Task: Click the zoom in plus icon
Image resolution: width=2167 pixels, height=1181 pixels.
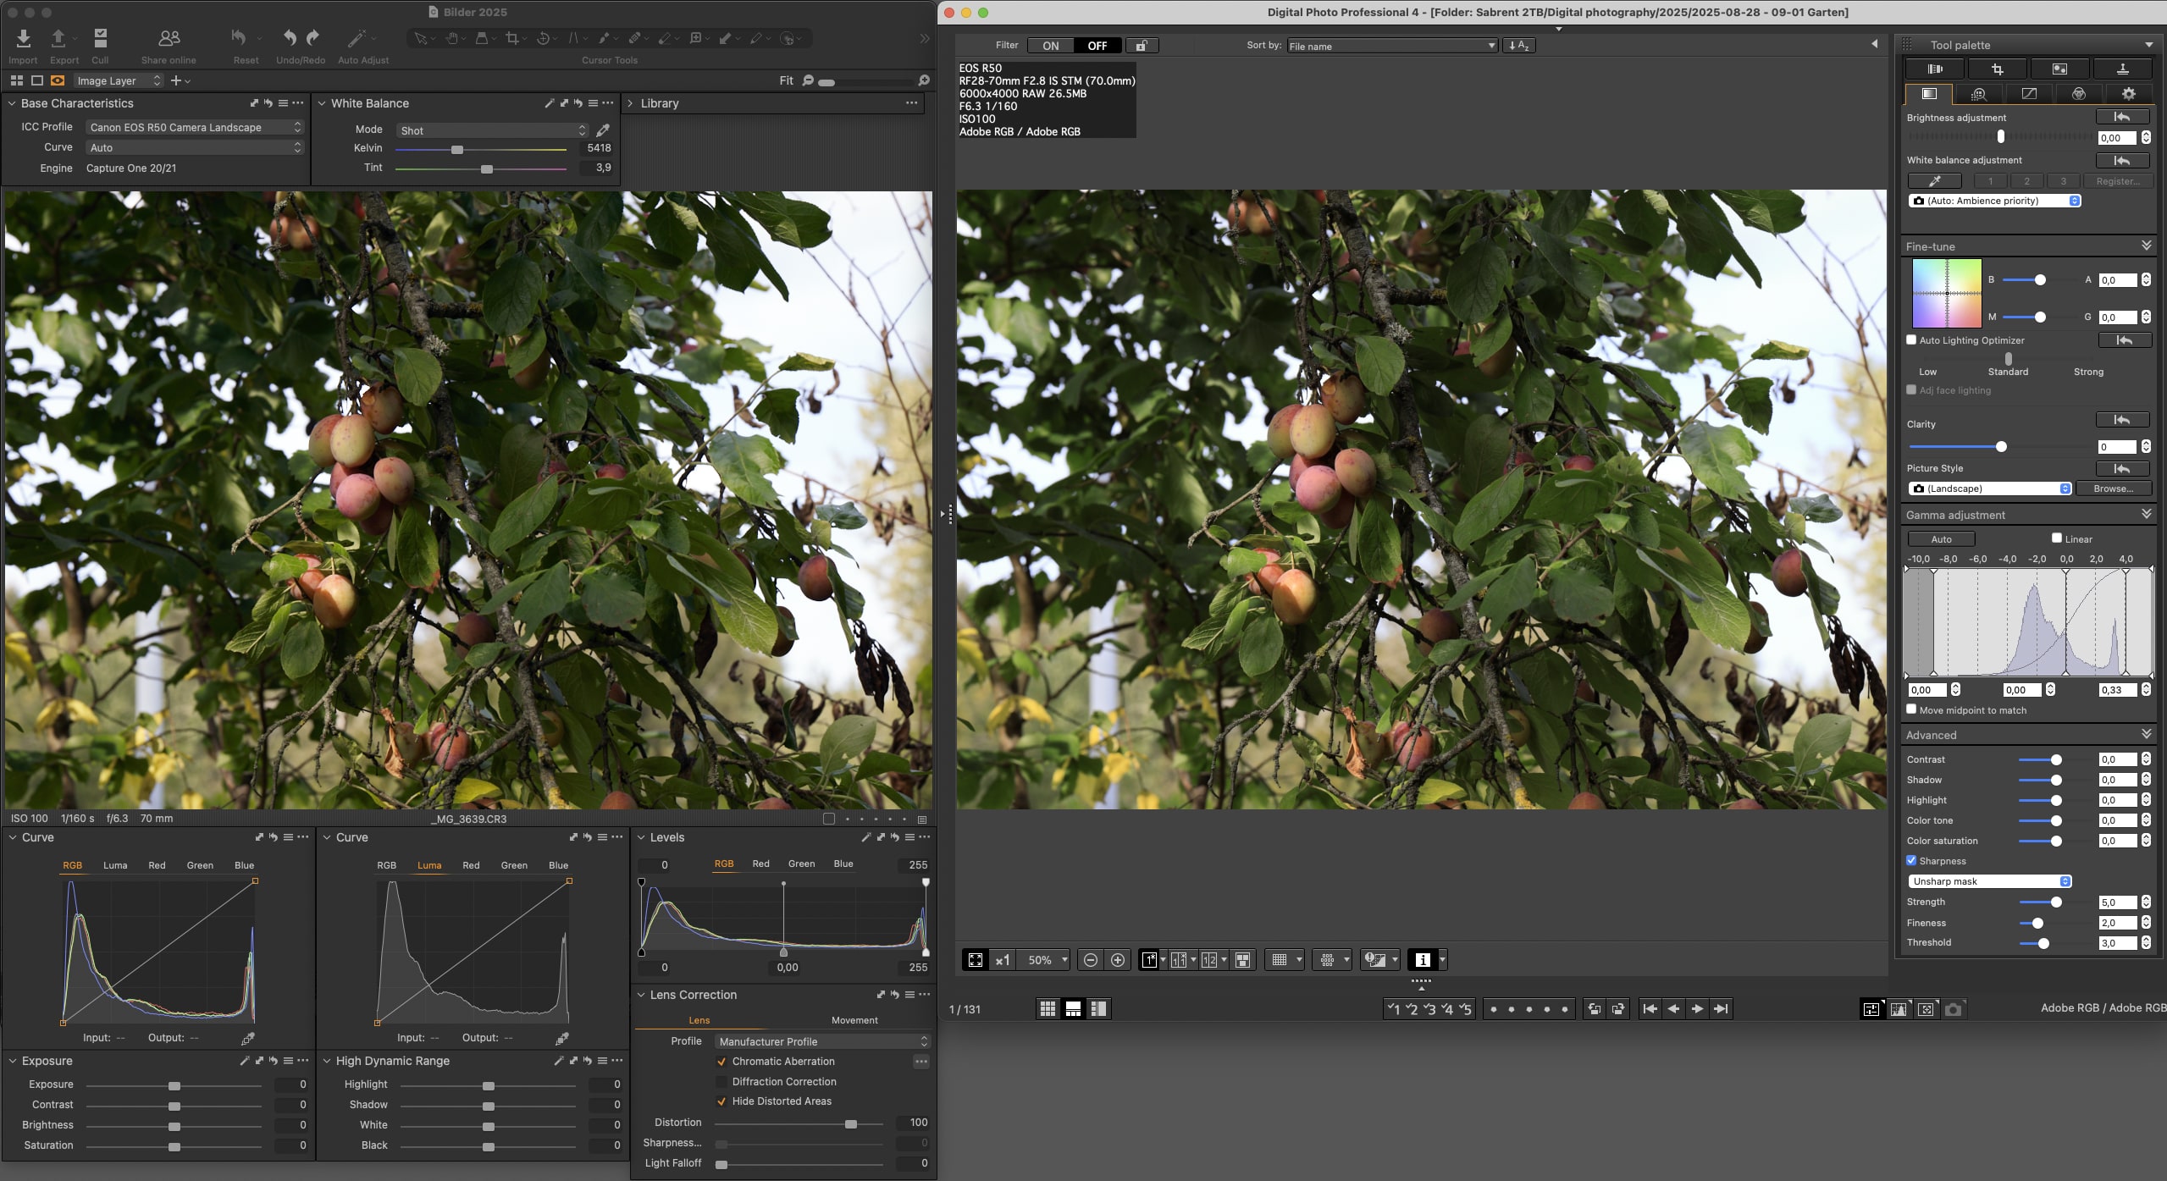Action: (x=1118, y=960)
